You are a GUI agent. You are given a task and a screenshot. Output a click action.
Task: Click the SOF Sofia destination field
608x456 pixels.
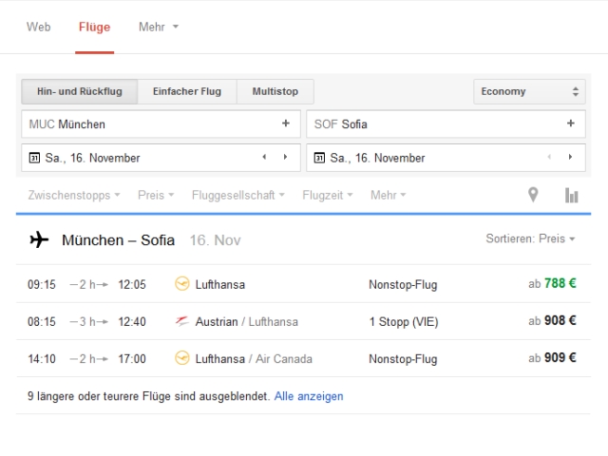pyautogui.click(x=446, y=124)
